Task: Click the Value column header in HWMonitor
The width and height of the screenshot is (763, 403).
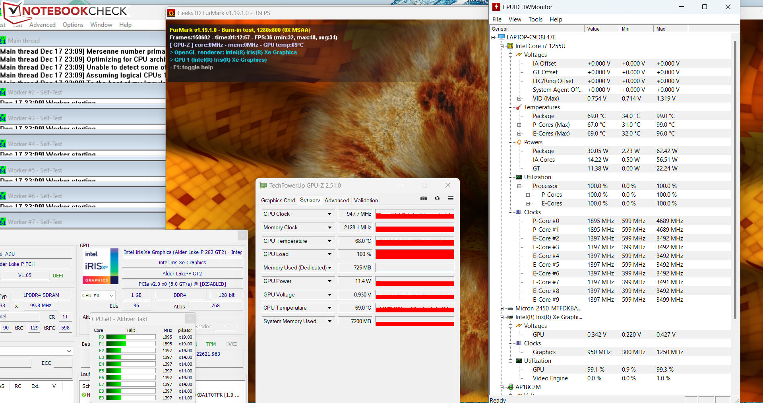Action: pos(601,29)
